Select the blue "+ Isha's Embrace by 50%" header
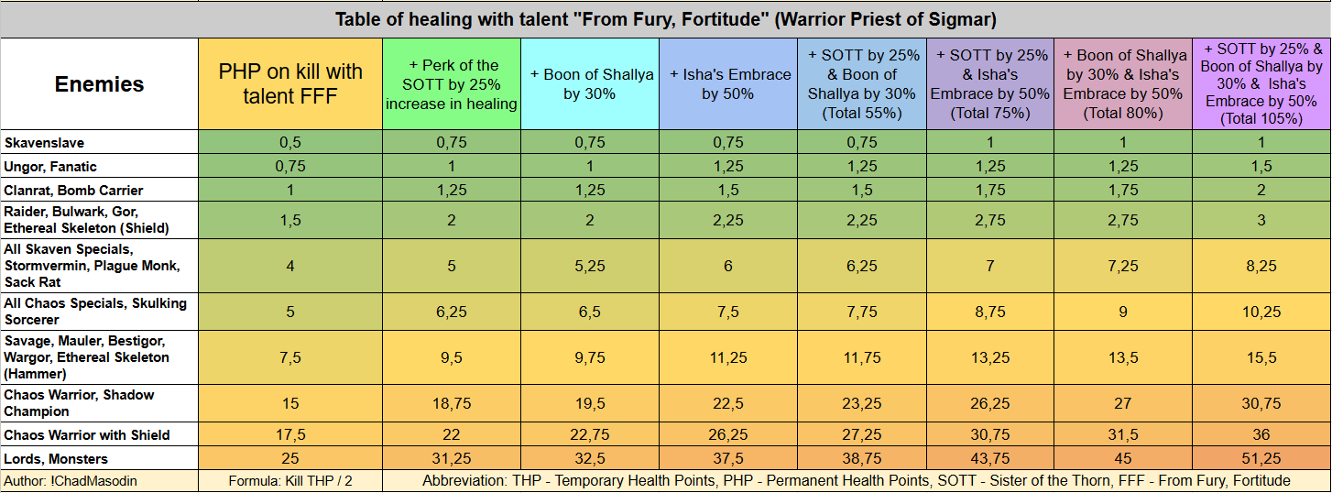Screen dimensions: 1332x493 (x=728, y=84)
